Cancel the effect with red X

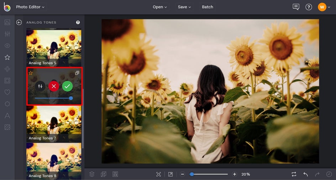coord(54,86)
